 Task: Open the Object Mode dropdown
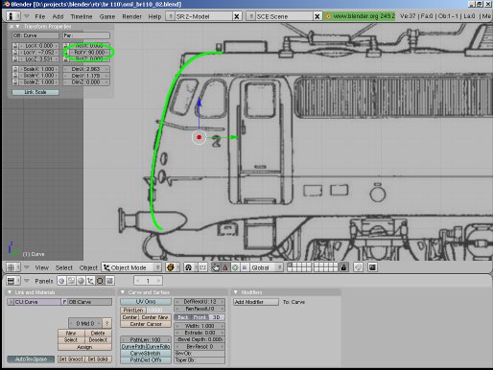click(131, 267)
